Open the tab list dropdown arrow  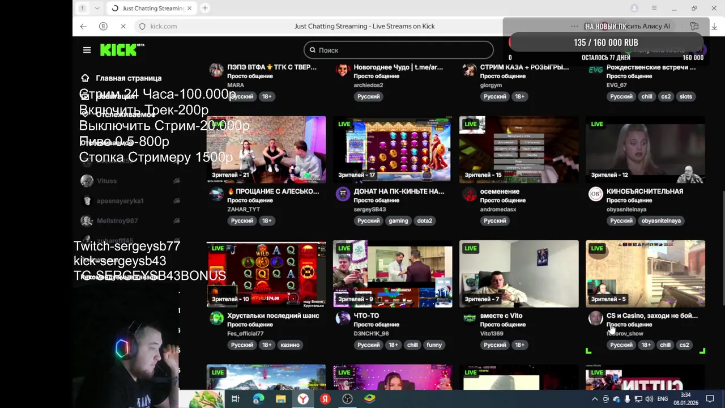[x=97, y=8]
